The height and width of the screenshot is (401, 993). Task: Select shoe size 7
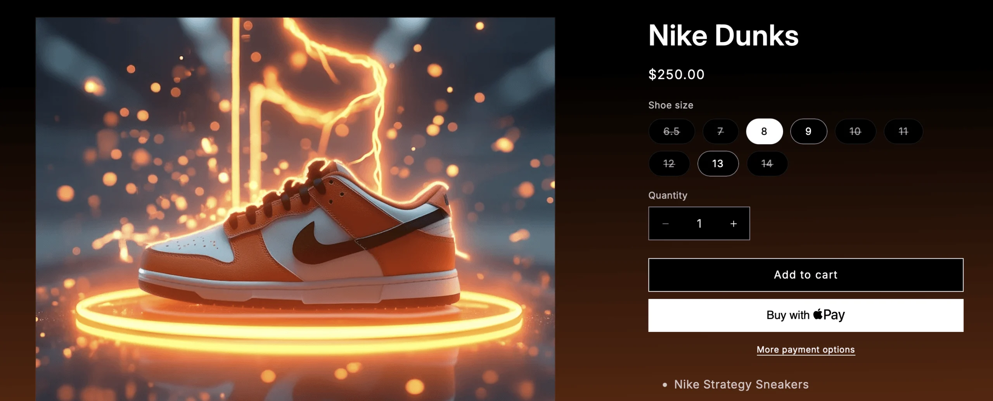720,131
